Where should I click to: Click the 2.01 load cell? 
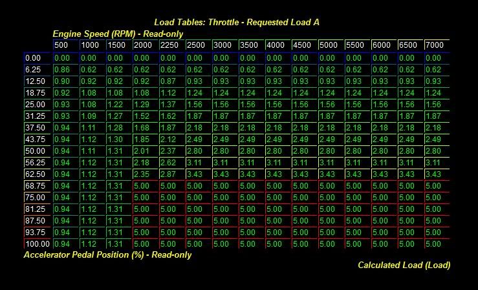click(145, 150)
